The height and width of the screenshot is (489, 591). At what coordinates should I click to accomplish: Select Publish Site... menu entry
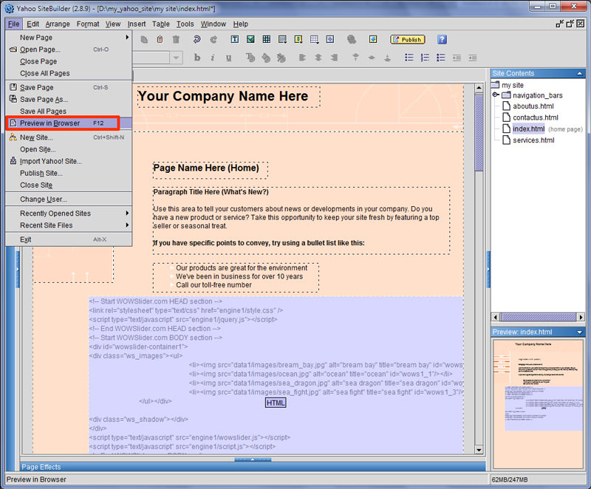(x=69, y=173)
